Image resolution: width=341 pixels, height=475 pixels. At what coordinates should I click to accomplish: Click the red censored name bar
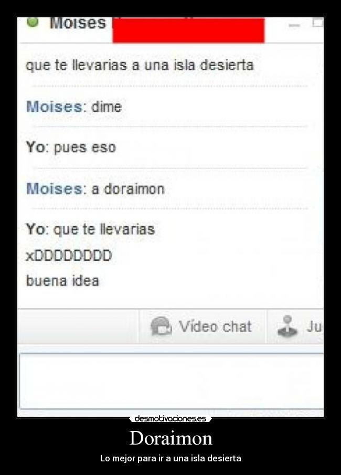[x=188, y=30]
